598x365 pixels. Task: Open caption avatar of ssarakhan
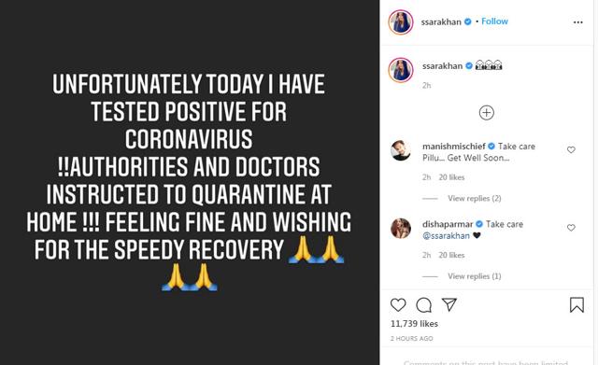(x=401, y=70)
